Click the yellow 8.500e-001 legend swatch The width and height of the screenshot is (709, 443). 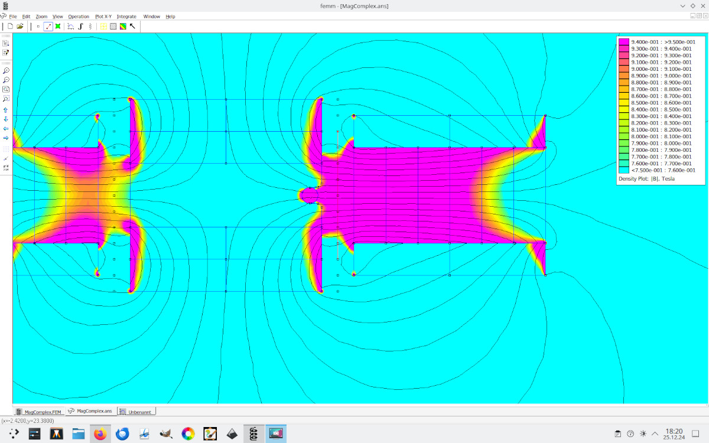[x=624, y=103]
